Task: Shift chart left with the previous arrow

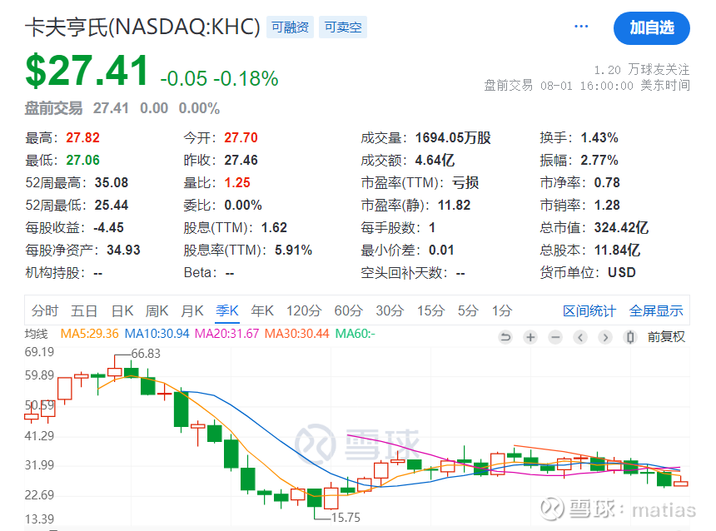Action: 580,337
